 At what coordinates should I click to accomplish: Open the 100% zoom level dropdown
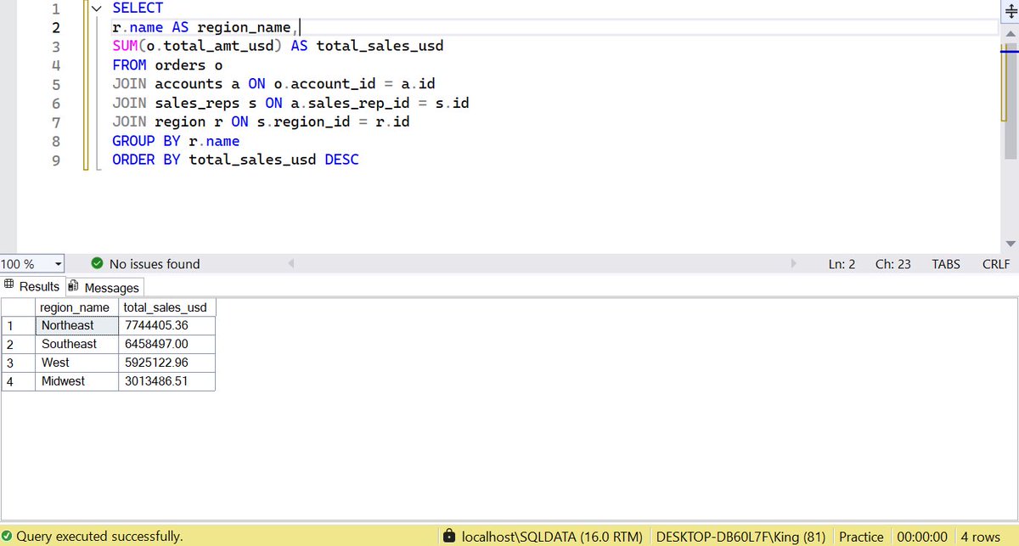[x=56, y=264]
